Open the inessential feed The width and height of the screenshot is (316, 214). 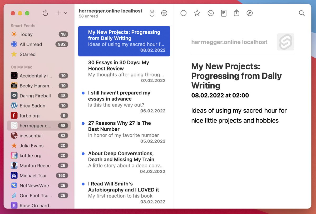(x=39, y=136)
